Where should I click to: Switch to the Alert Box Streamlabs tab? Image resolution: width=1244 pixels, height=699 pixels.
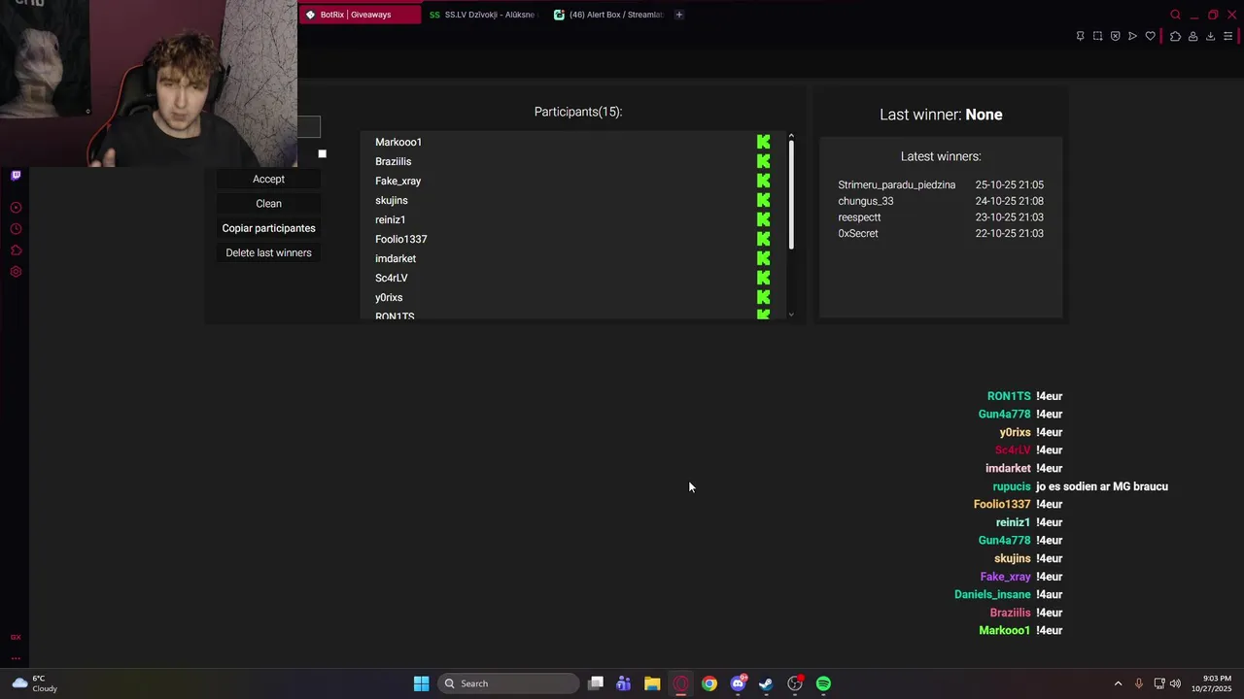[x=608, y=15]
